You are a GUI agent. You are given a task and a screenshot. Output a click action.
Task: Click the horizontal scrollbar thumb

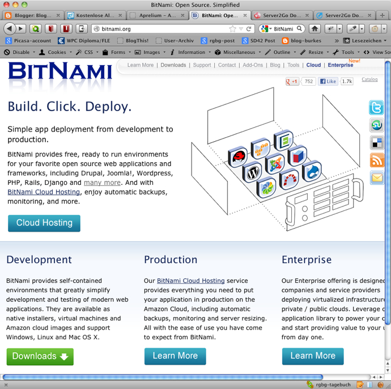tap(163, 377)
